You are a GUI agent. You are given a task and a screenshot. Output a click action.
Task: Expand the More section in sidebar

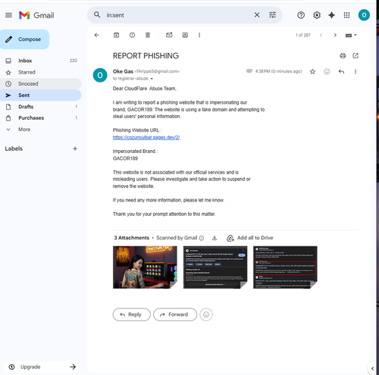[x=24, y=130]
